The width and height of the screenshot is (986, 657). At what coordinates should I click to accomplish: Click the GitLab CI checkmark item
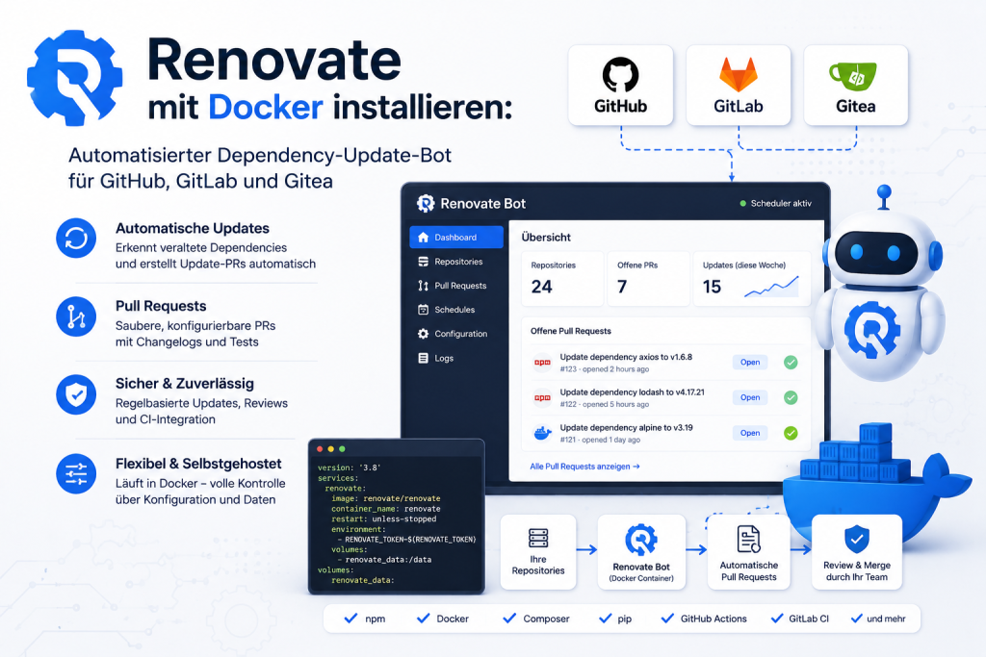[800, 619]
